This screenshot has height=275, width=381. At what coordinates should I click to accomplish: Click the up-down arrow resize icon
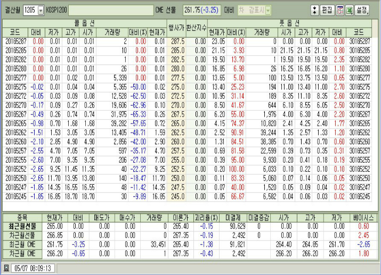tap(314, 10)
